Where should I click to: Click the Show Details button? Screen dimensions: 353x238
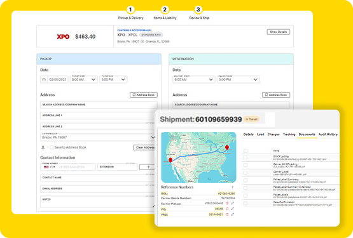click(x=278, y=32)
